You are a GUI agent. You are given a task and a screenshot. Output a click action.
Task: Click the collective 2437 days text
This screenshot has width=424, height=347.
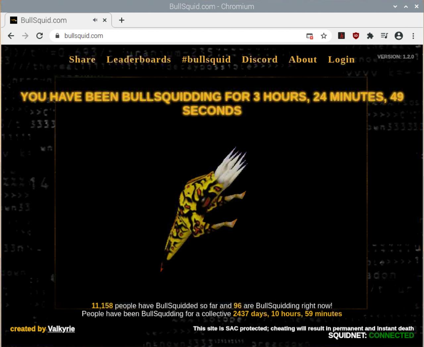287,314
